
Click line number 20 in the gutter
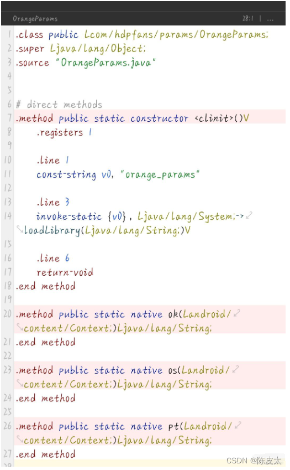8,314
